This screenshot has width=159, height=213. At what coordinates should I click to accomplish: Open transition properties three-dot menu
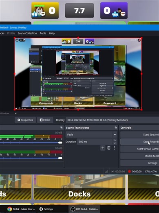tap(115, 148)
